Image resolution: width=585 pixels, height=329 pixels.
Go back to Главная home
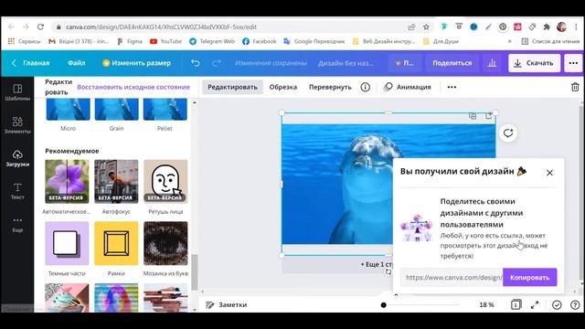coord(30,63)
